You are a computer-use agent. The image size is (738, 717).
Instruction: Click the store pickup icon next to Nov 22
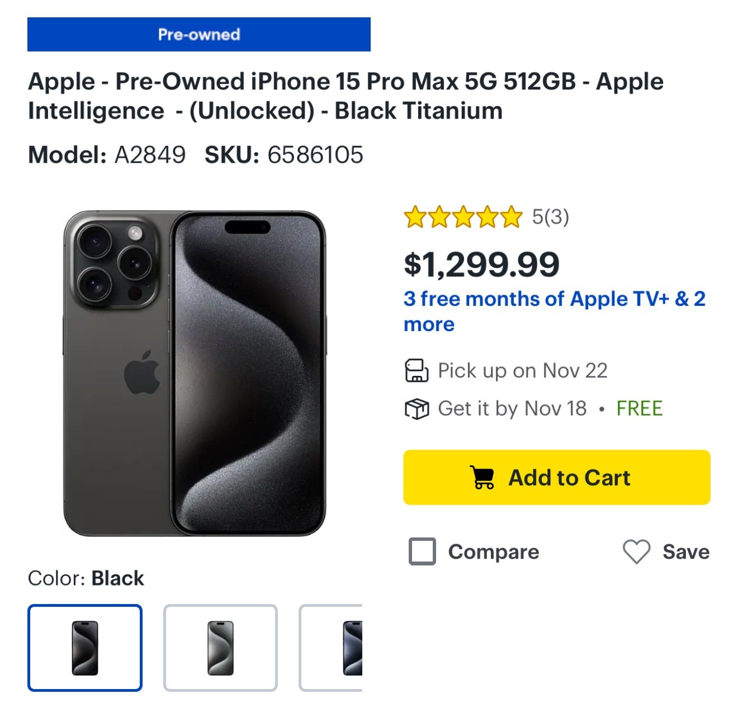pos(418,370)
